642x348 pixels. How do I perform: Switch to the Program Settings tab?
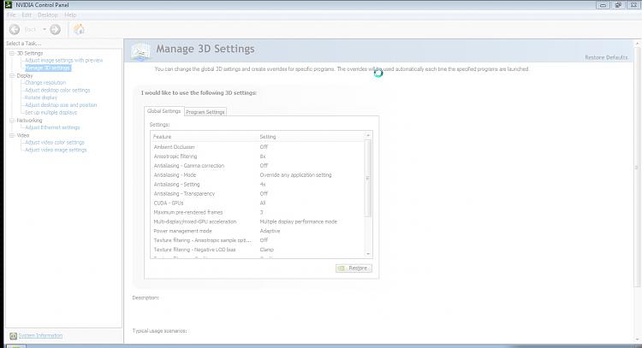205,112
